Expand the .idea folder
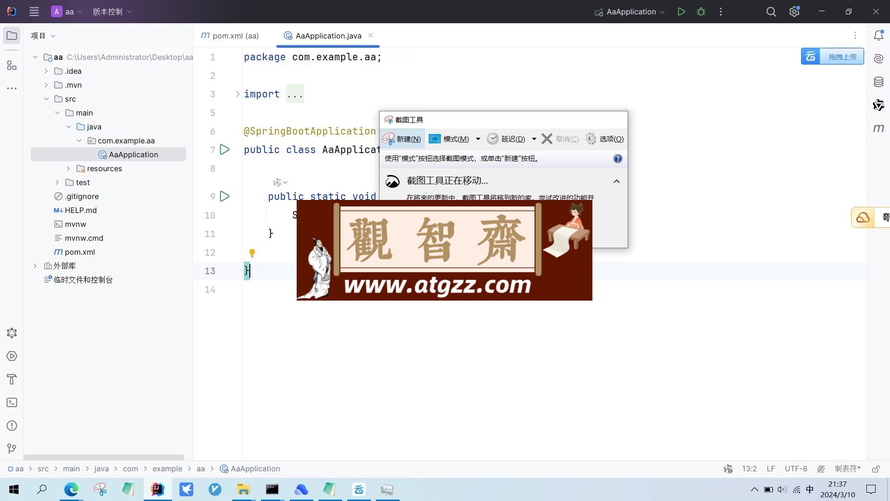Screen dimensions: 890x501 pyautogui.click(x=46, y=71)
